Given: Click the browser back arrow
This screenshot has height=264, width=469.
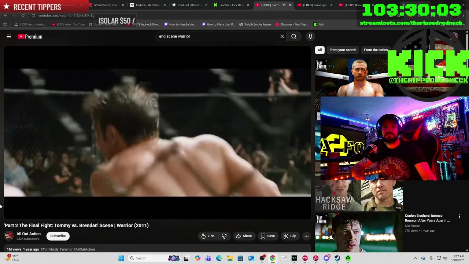Looking at the screenshot, I should (5, 15).
